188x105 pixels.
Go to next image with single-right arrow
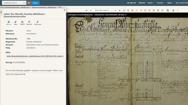point(115,11)
